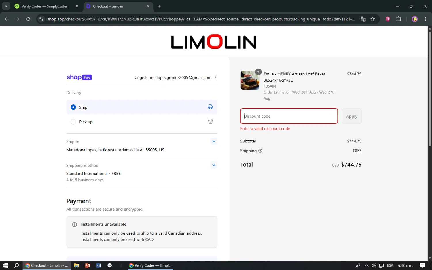Open the tab search dropdown
This screenshot has width=432, height=270.
click(6, 6)
